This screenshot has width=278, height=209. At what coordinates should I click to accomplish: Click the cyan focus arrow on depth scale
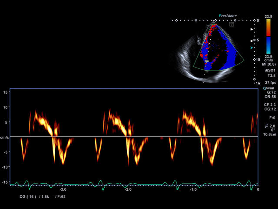252,48
